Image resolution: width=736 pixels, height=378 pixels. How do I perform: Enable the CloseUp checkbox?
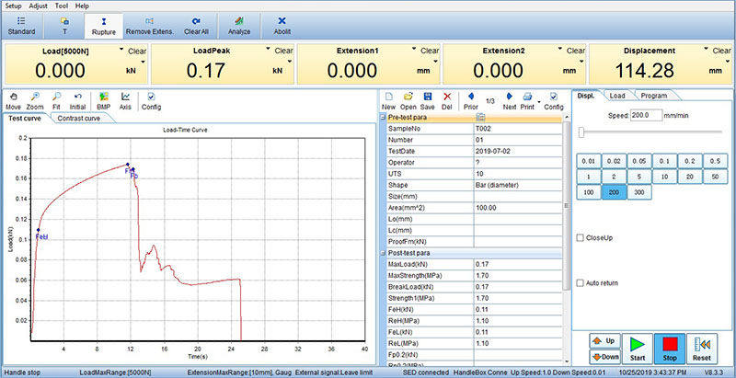point(580,238)
